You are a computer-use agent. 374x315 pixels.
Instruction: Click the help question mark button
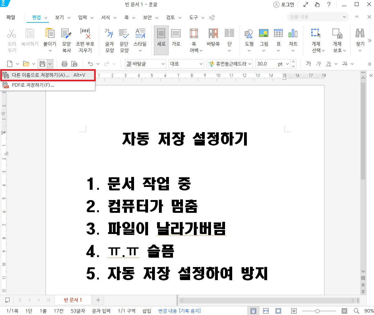click(x=328, y=4)
